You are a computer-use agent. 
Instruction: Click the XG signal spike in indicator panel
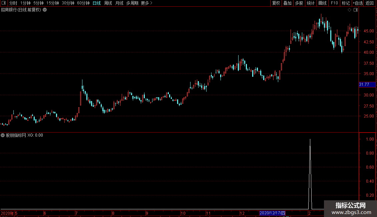pyautogui.click(x=310, y=174)
